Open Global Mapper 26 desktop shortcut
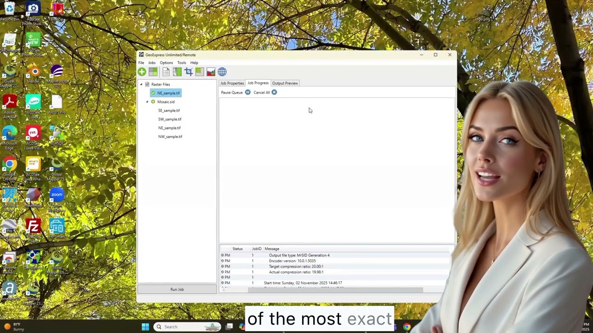 (x=57, y=262)
